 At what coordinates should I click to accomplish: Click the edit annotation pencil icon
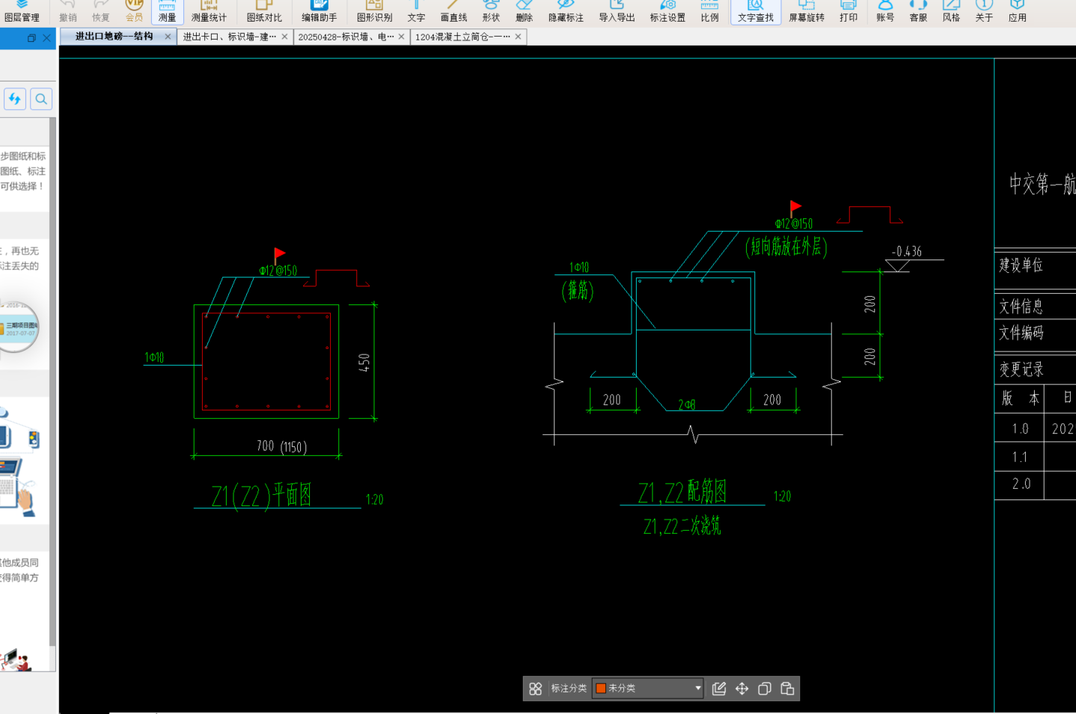coord(719,689)
